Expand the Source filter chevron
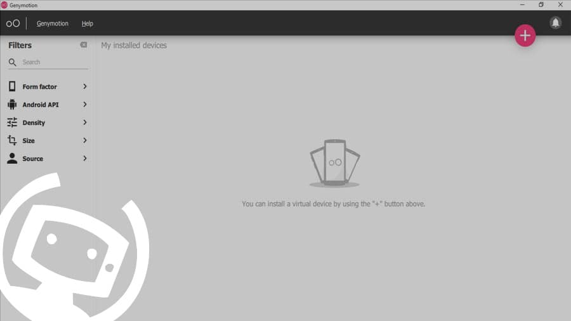The height and width of the screenshot is (321, 571). pos(85,159)
